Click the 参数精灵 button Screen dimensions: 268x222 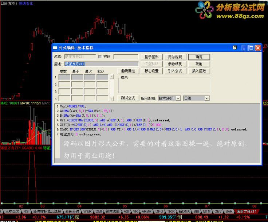click(175, 64)
